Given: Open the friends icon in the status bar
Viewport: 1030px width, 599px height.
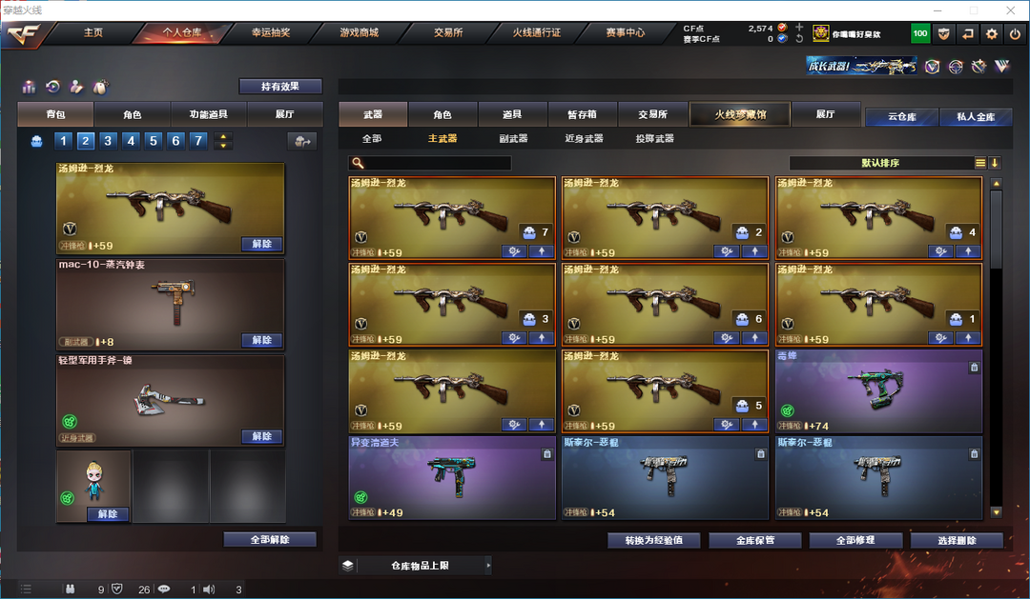Looking at the screenshot, I should click(x=70, y=589).
